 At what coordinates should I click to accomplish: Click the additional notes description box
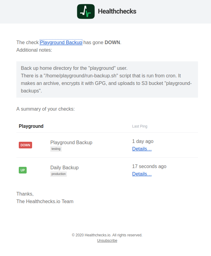[x=107, y=79]
